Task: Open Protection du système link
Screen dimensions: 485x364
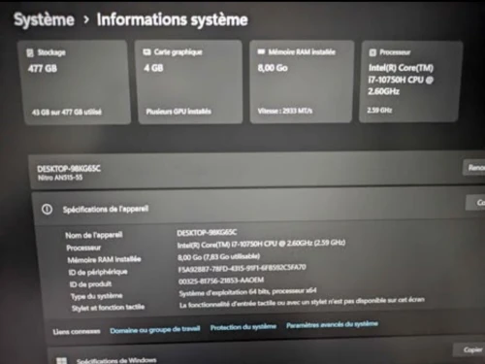Action: coord(243,327)
